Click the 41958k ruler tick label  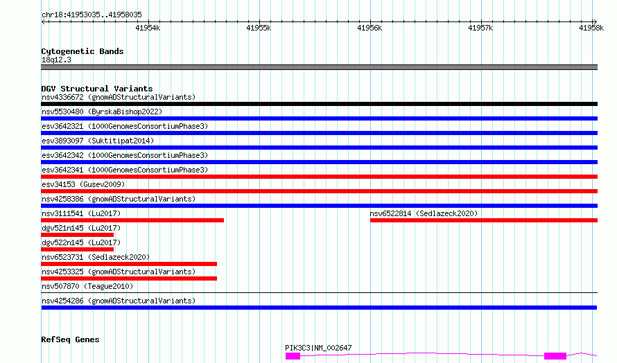(591, 28)
